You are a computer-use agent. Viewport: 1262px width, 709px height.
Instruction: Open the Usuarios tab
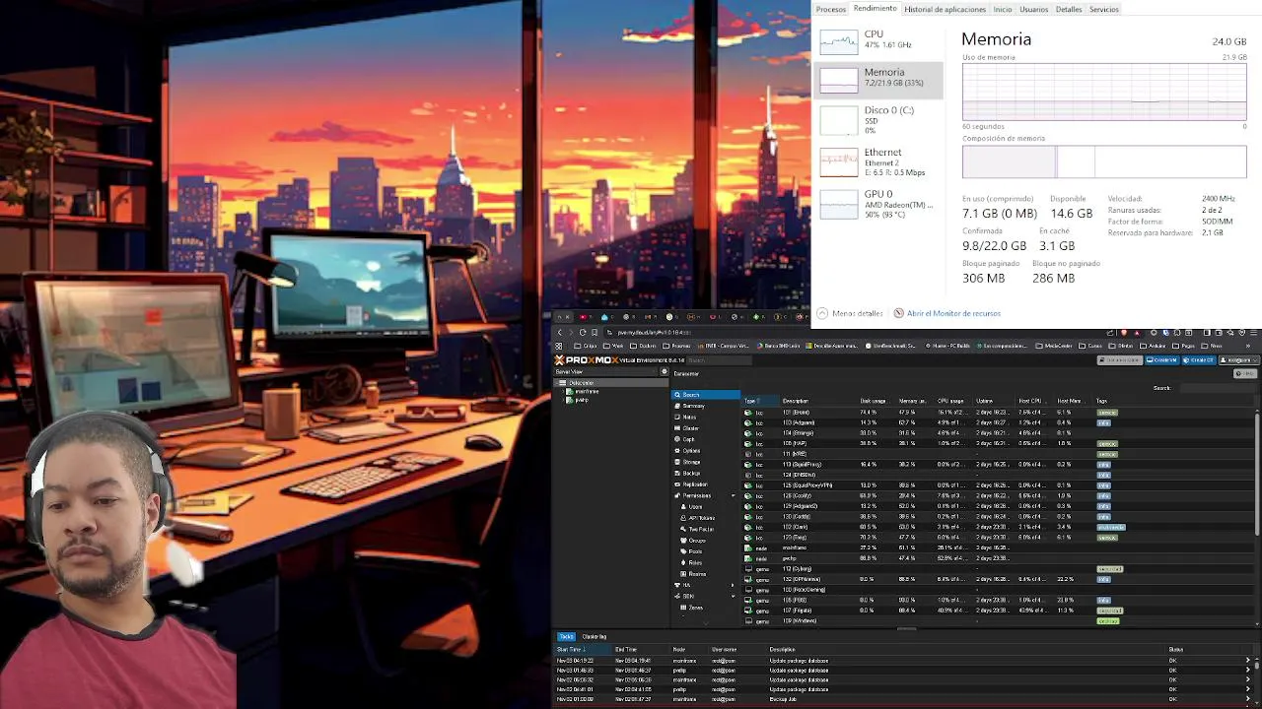[1033, 9]
